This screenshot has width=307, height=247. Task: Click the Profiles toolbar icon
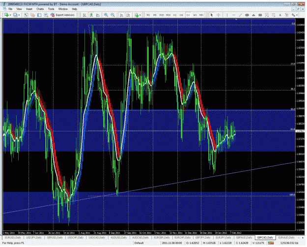15,15
